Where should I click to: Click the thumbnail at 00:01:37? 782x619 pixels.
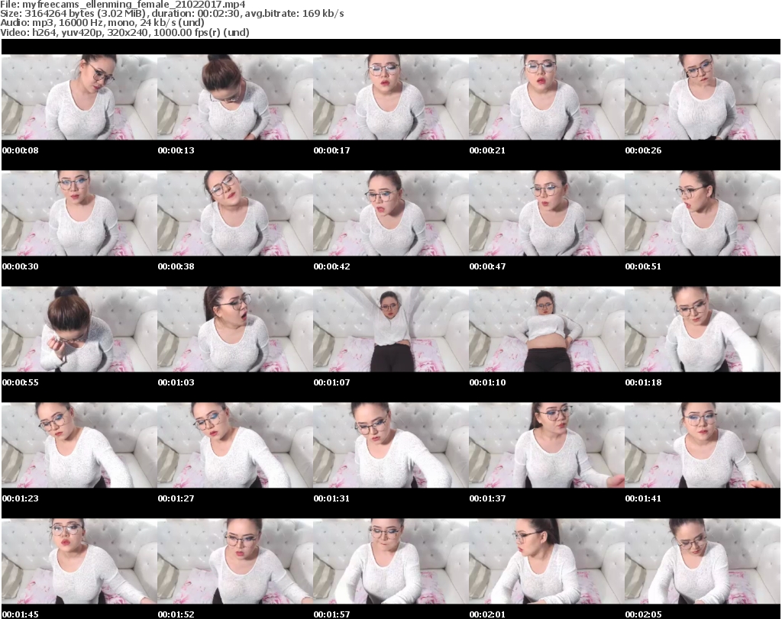[547, 446]
